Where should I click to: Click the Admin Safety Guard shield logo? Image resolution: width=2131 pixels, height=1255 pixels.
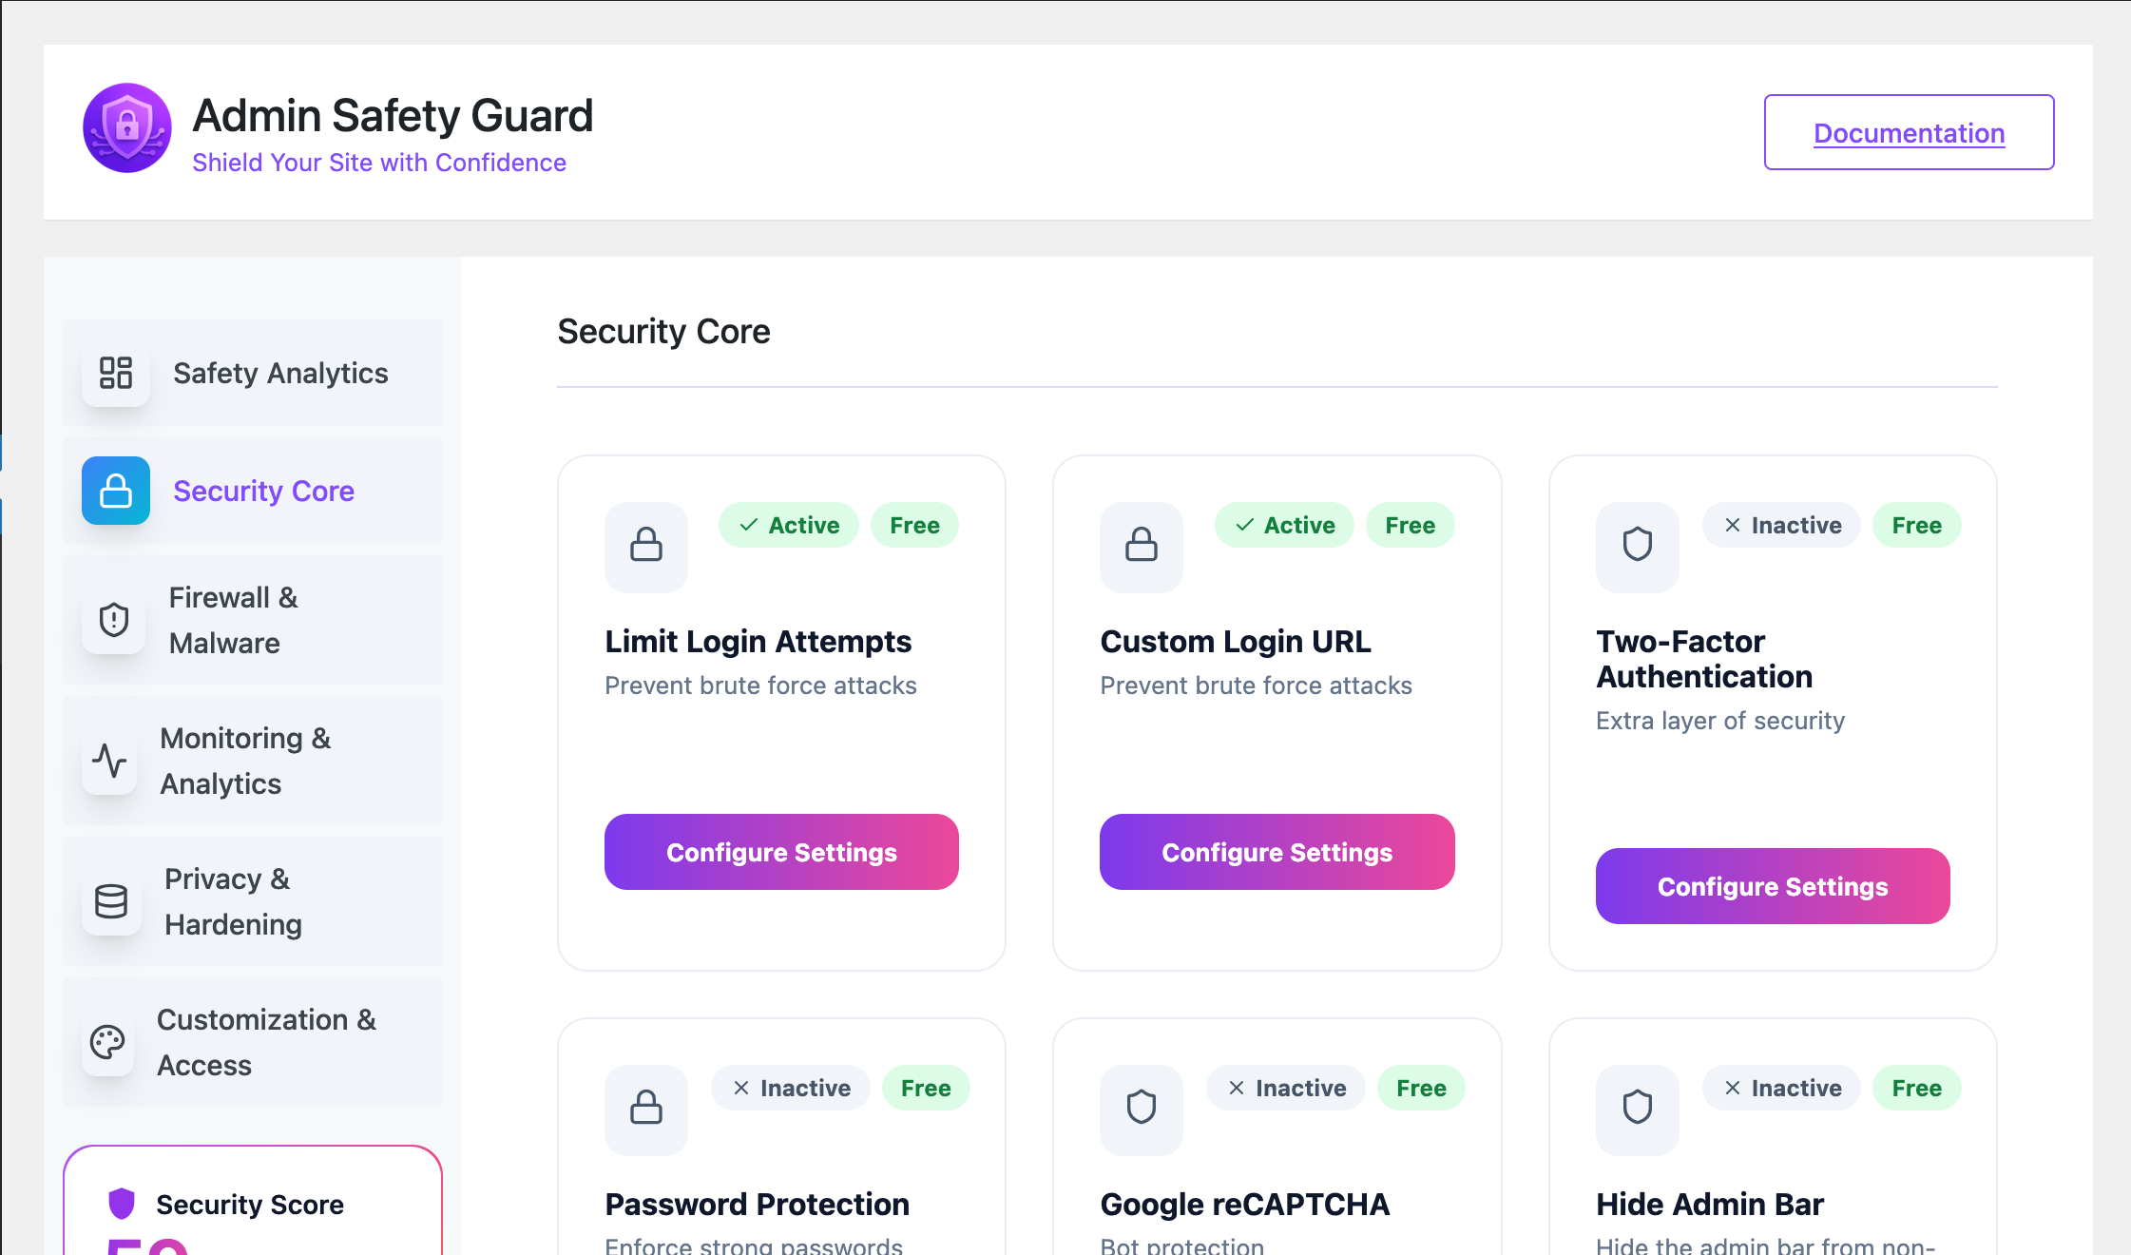(x=126, y=128)
